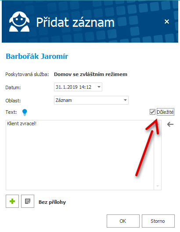Confirm the record with OK
The width and height of the screenshot is (180, 232).
coord(123,221)
